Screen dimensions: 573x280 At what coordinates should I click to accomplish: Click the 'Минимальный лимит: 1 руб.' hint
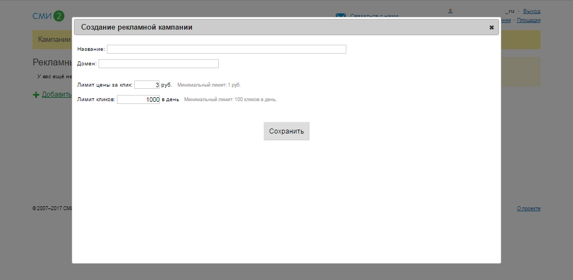(x=209, y=85)
